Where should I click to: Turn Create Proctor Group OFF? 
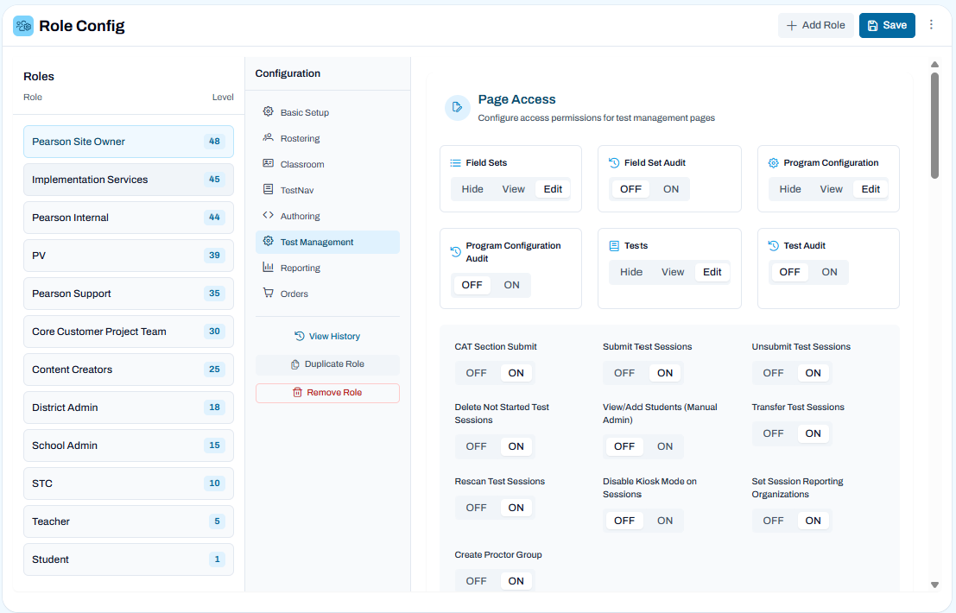(476, 581)
